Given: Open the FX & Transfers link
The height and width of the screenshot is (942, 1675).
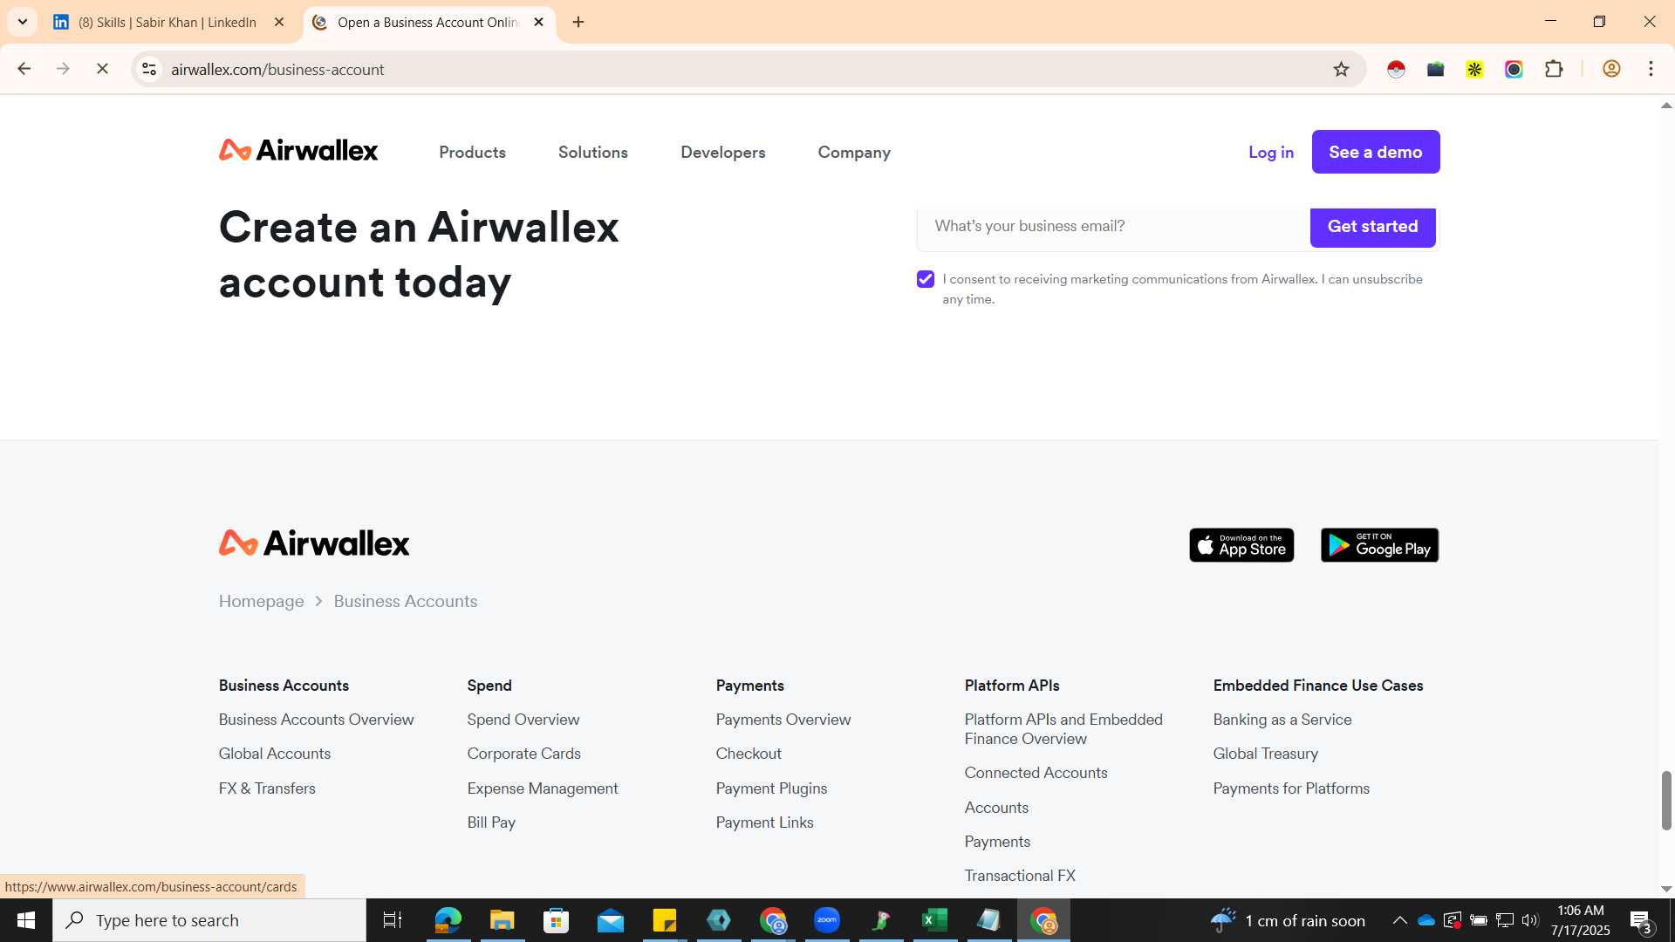Looking at the screenshot, I should click(267, 788).
